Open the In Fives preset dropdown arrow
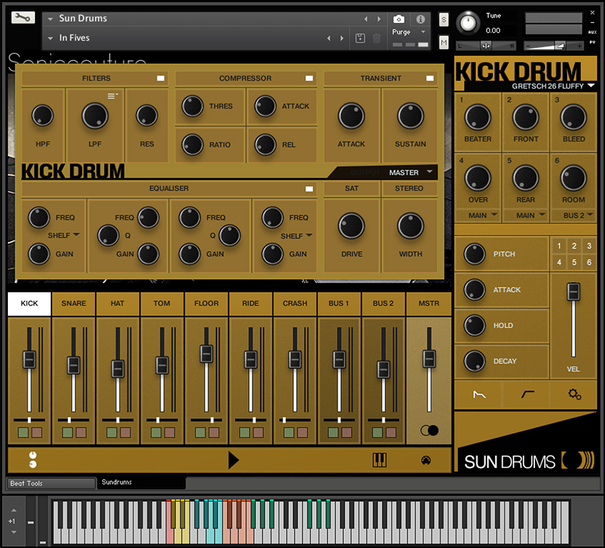Viewport: 605px width, 548px height. pos(50,39)
